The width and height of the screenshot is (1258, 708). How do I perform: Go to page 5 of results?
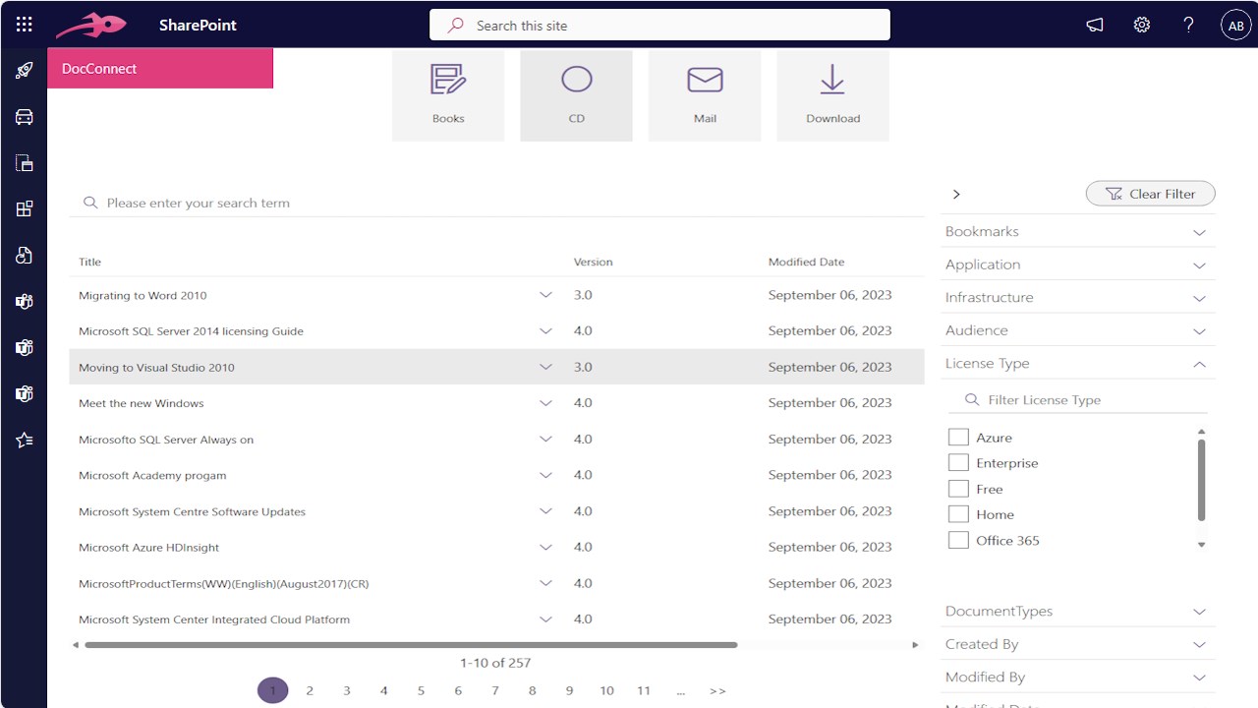(421, 690)
